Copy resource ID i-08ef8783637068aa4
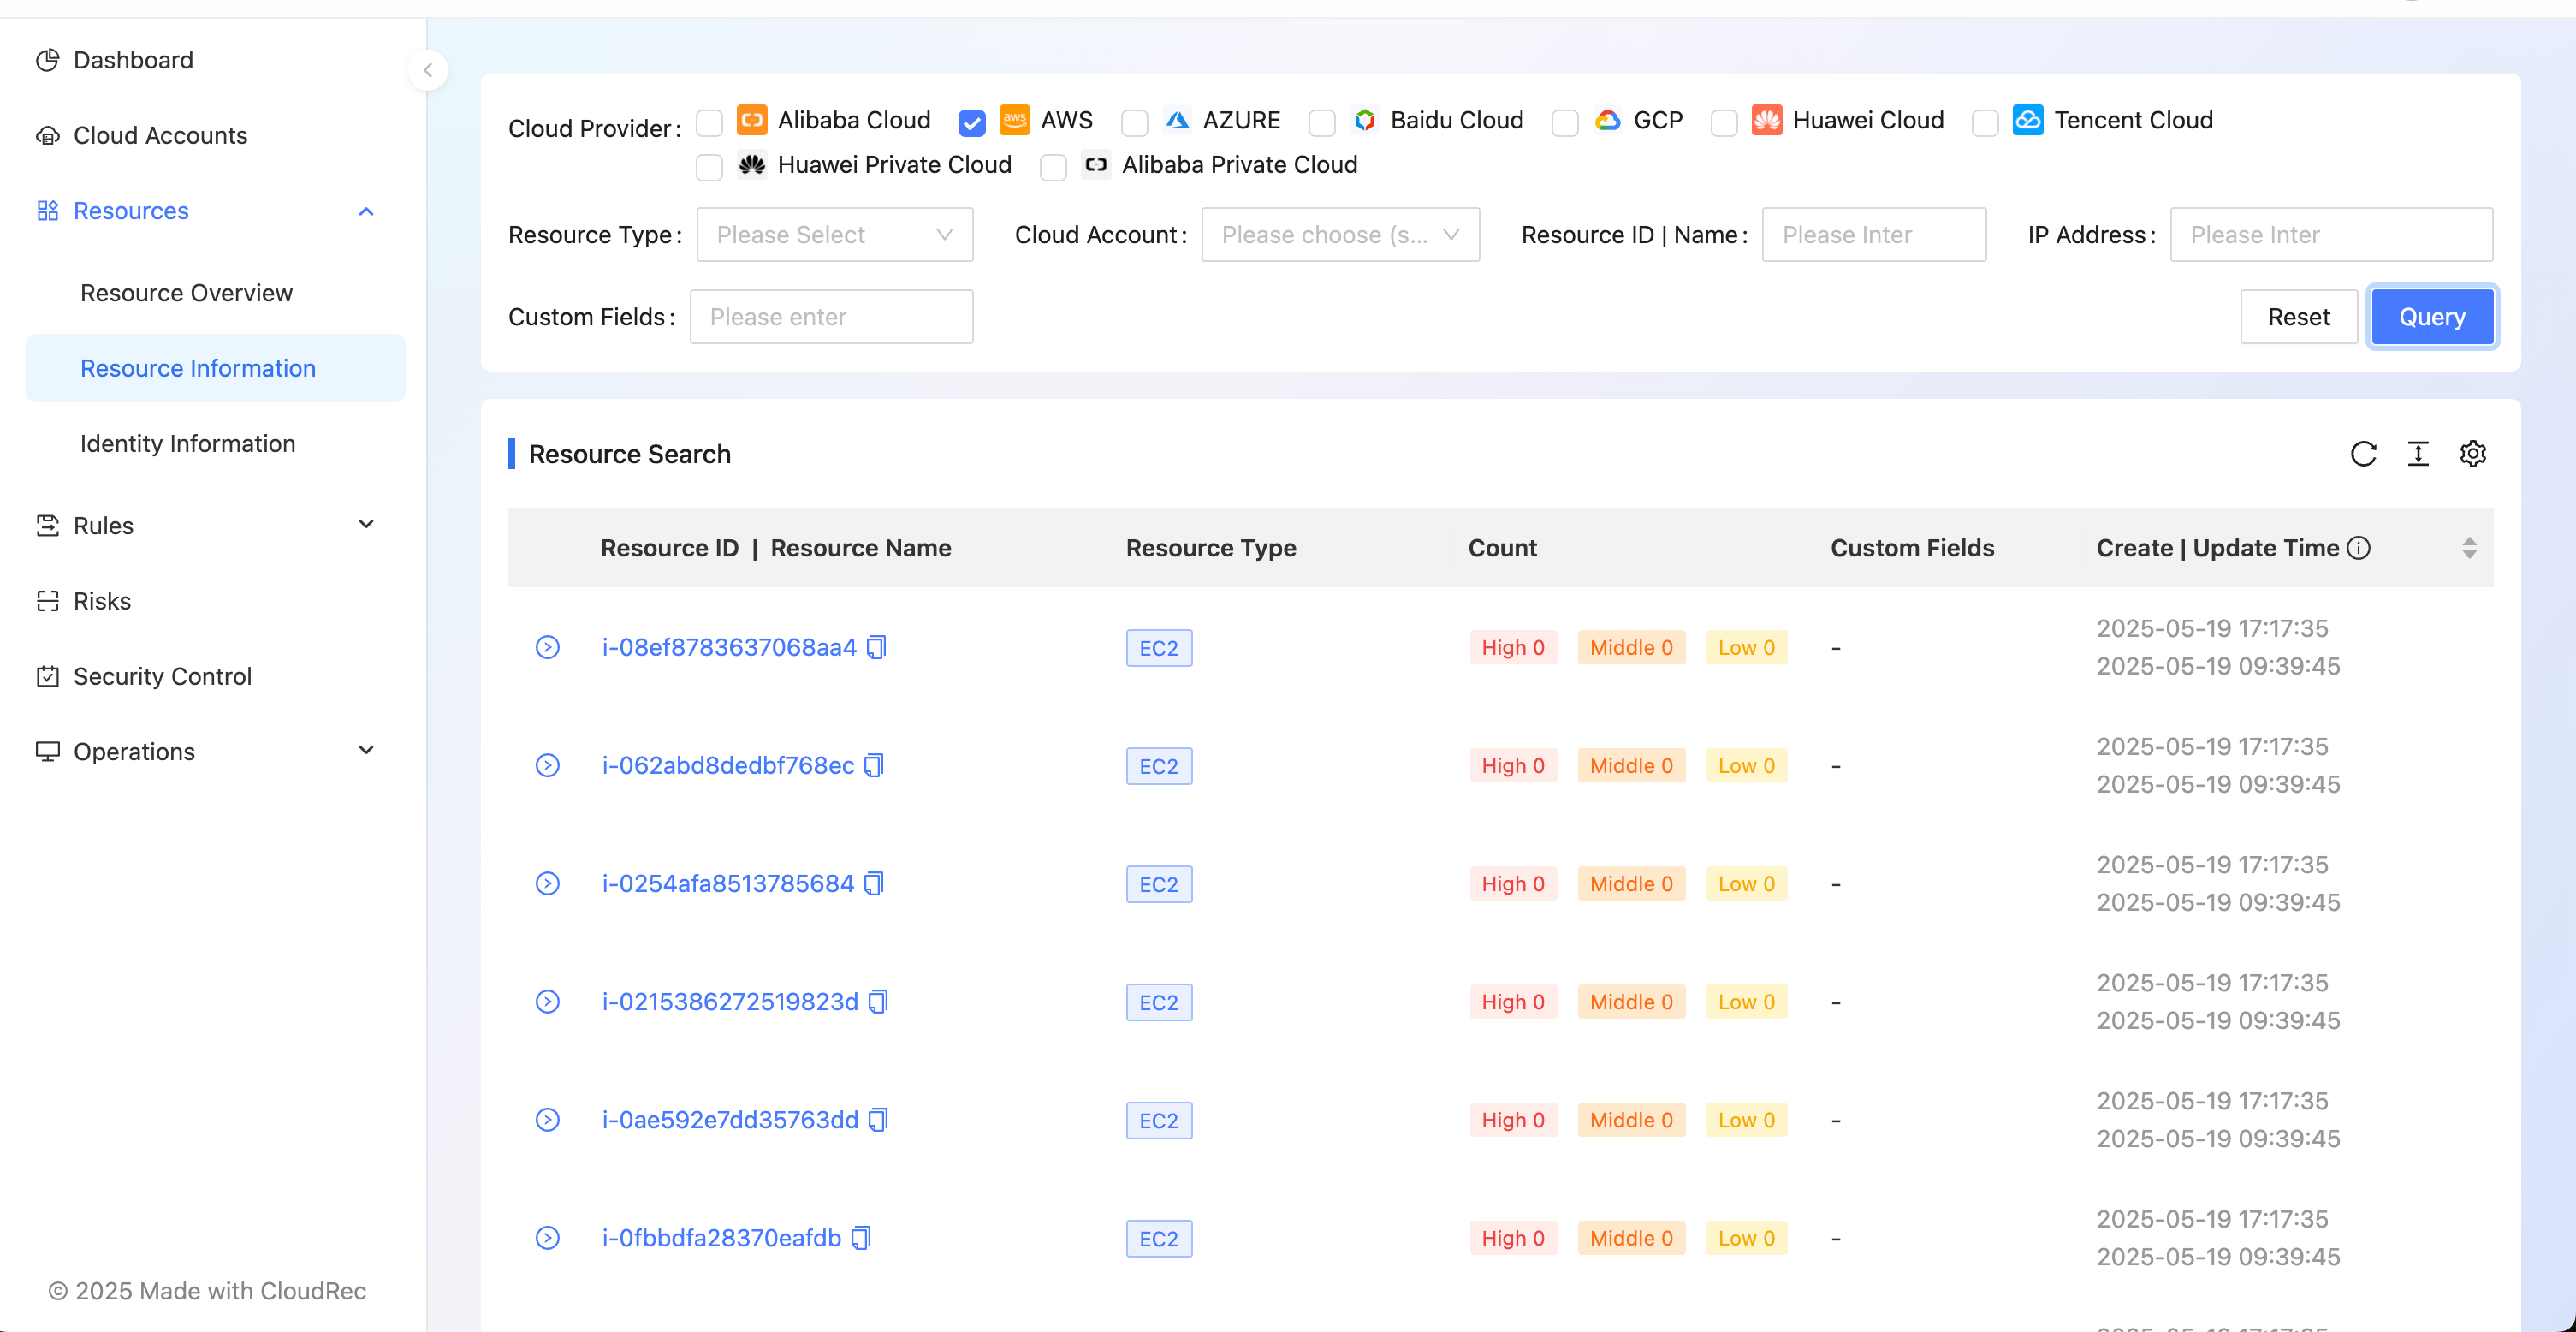Image resolution: width=2576 pixels, height=1332 pixels. pos(877,648)
